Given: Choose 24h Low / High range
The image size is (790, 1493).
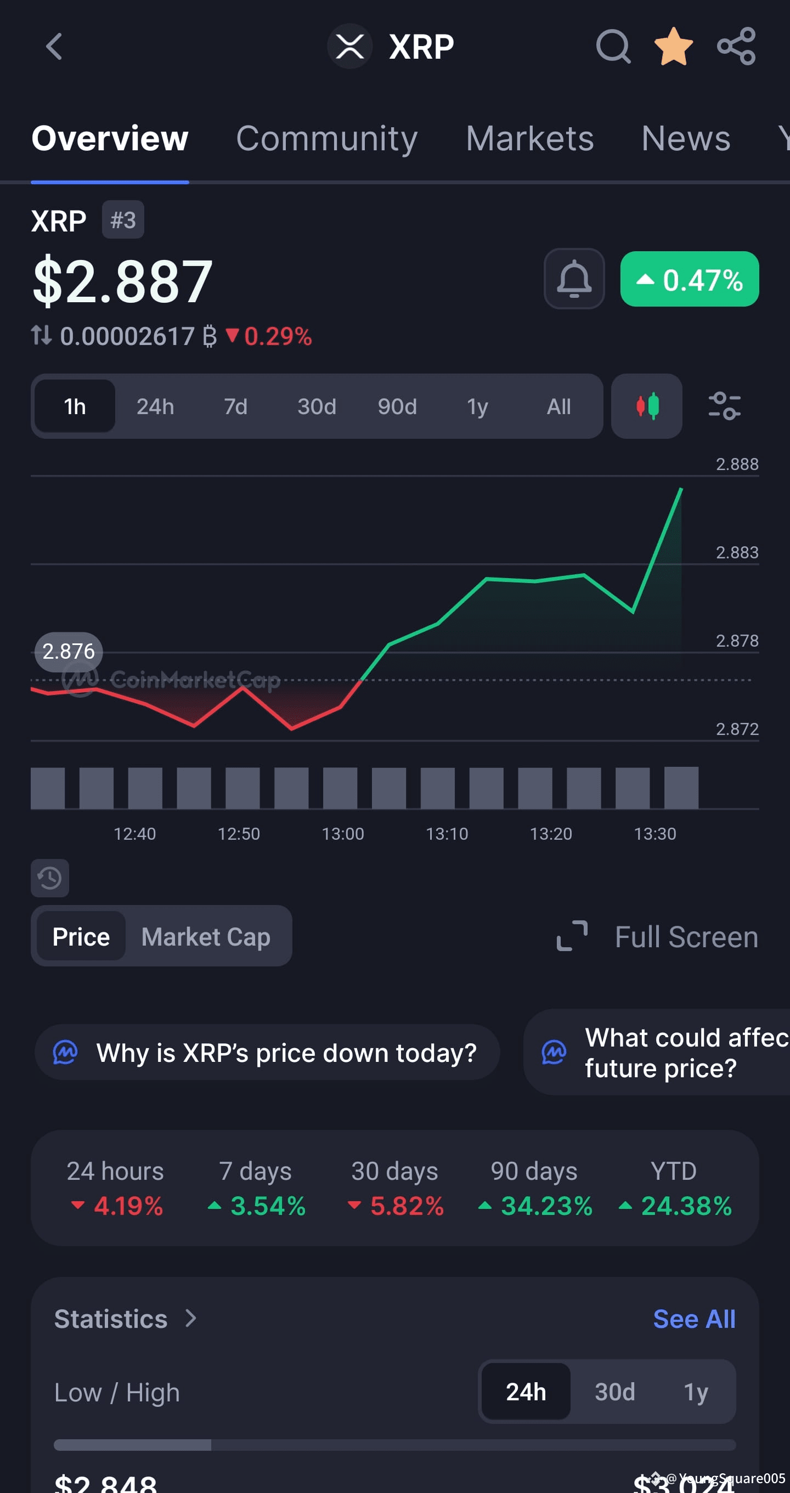Looking at the screenshot, I should pos(526,1392).
